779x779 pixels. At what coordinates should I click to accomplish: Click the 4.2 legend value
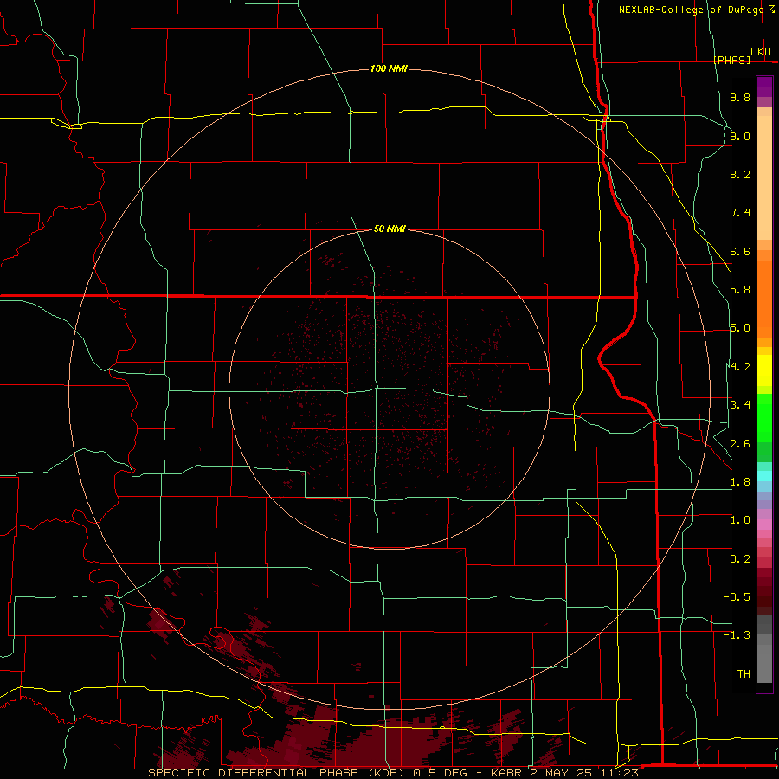[x=740, y=367]
